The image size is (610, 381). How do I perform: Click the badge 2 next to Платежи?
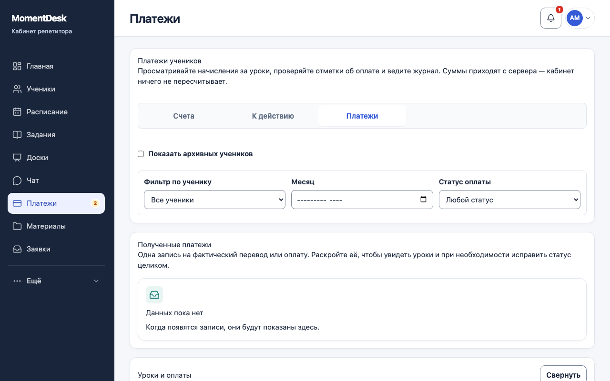pos(95,203)
